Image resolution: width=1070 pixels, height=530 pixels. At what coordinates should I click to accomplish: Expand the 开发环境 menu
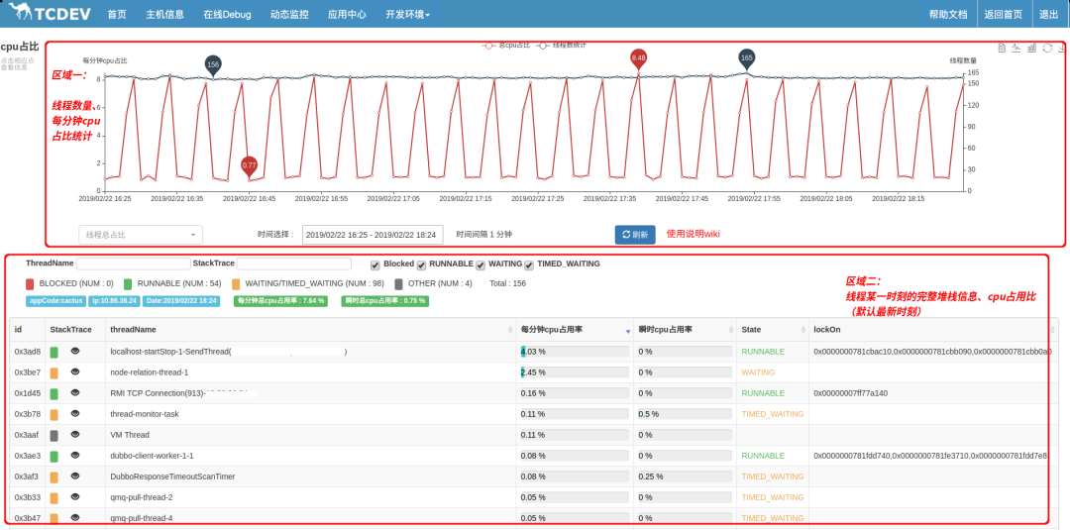407,14
